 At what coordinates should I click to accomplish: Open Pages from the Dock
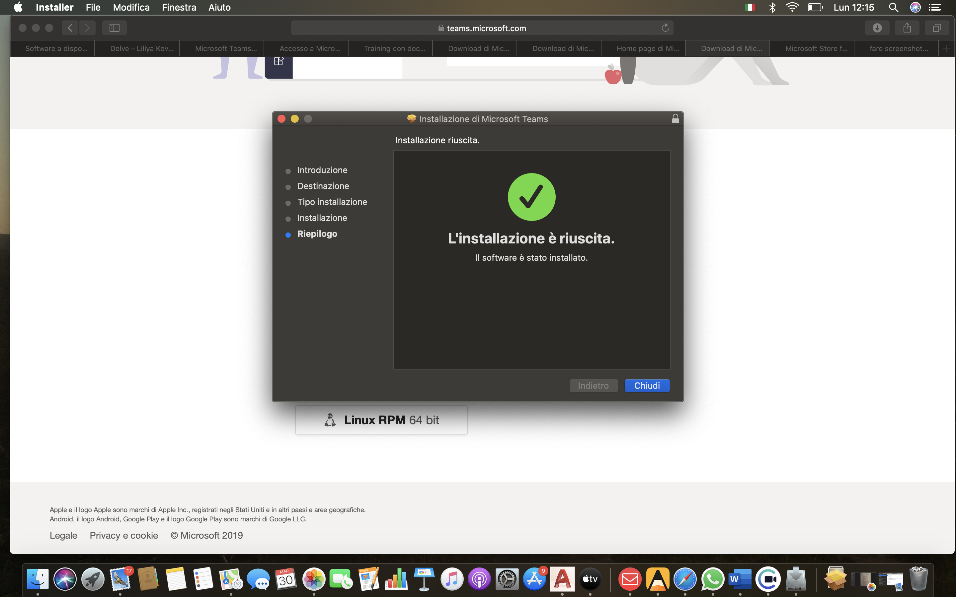tap(369, 579)
